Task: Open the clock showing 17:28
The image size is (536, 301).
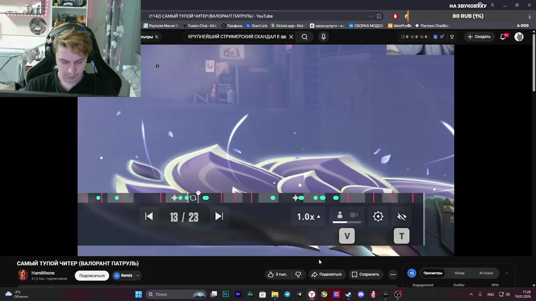Action: tap(523, 294)
